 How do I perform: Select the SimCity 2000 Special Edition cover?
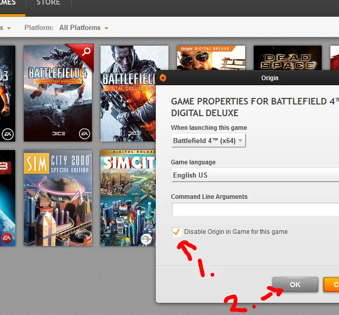(x=58, y=198)
